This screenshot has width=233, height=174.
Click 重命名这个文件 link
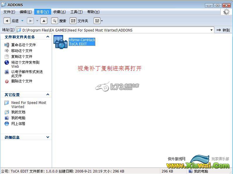(x=23, y=45)
